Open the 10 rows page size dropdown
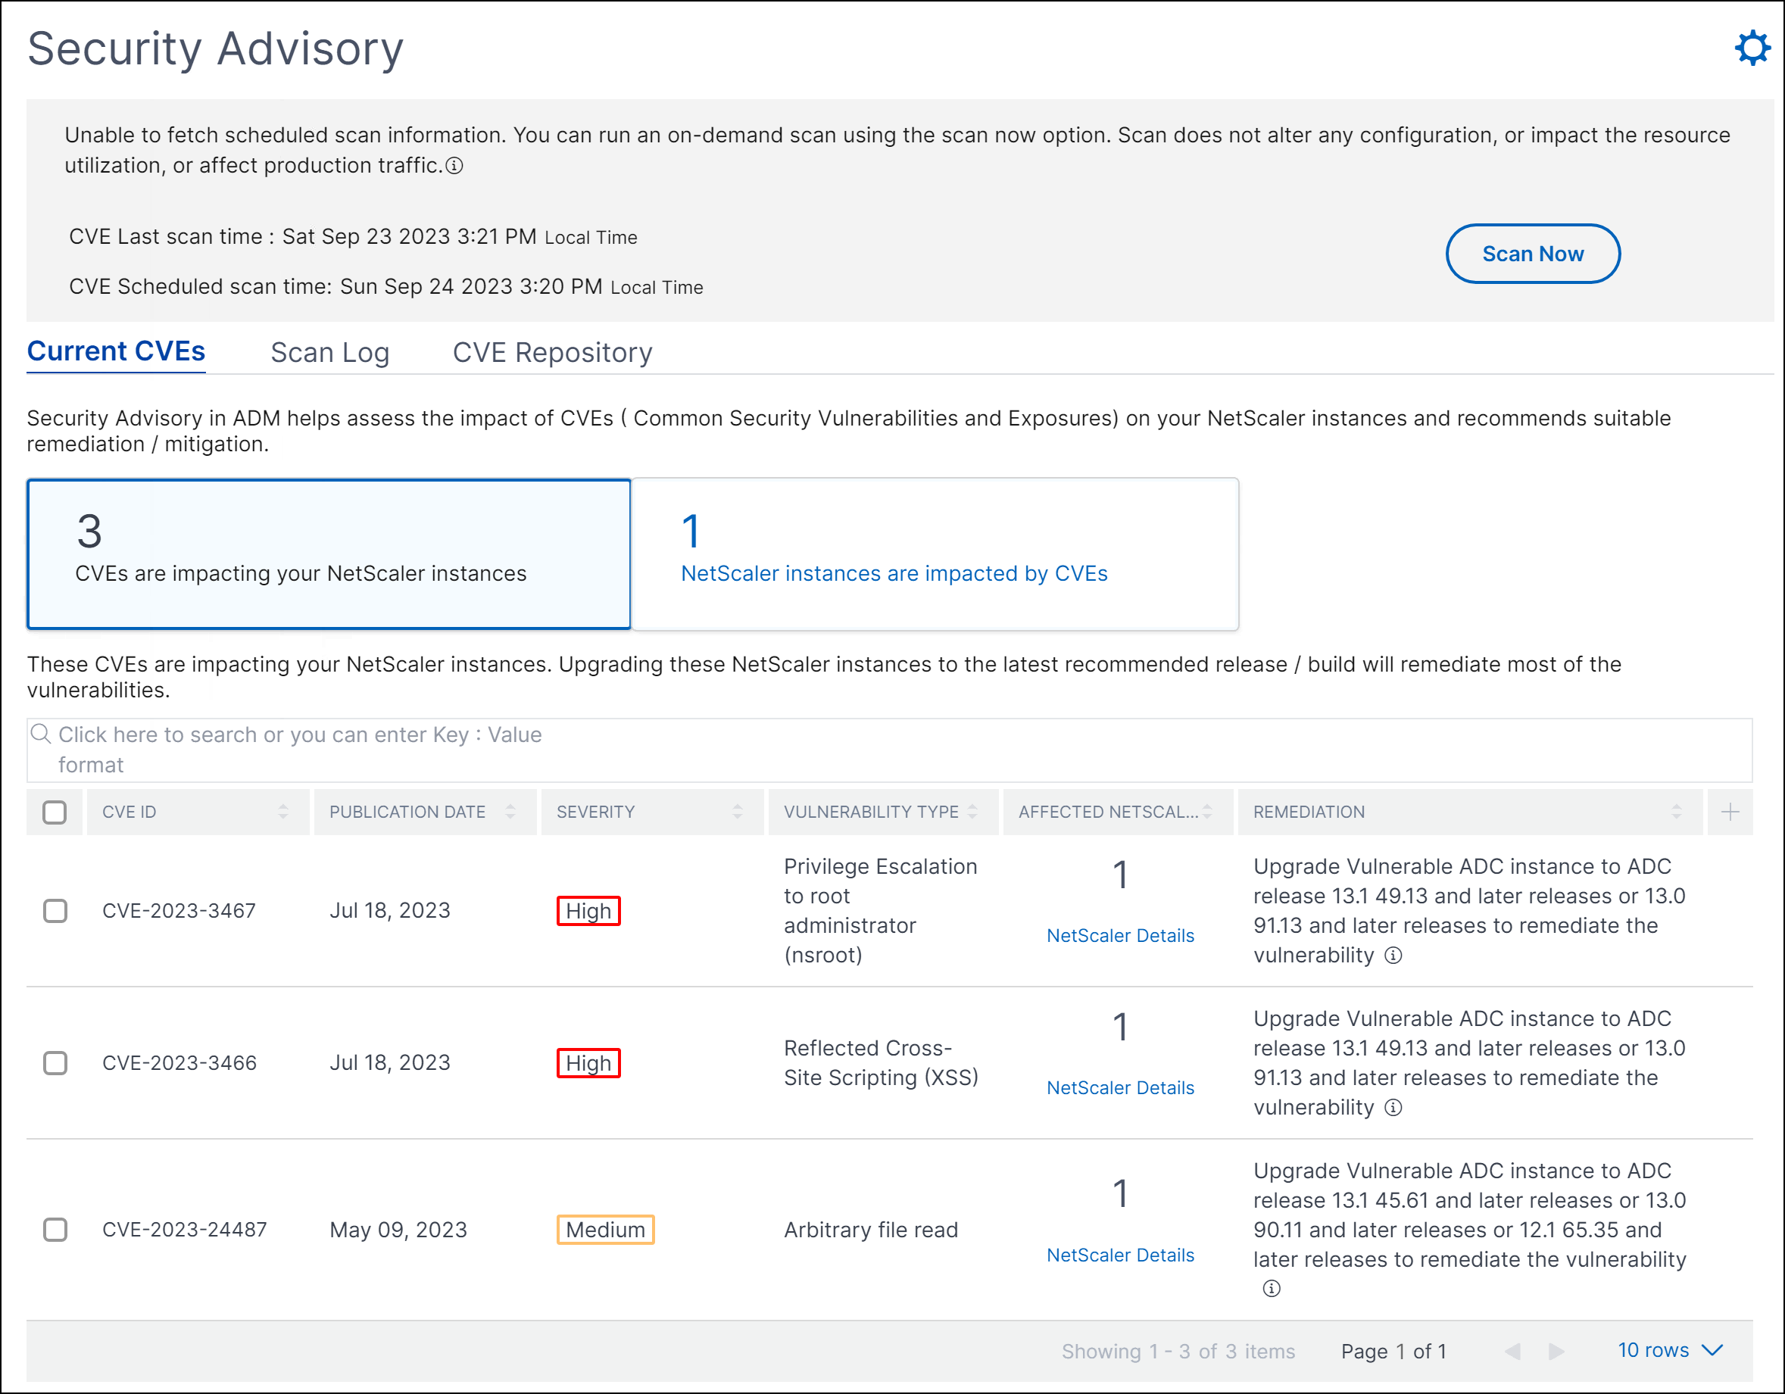The height and width of the screenshot is (1394, 1785). tap(1671, 1351)
